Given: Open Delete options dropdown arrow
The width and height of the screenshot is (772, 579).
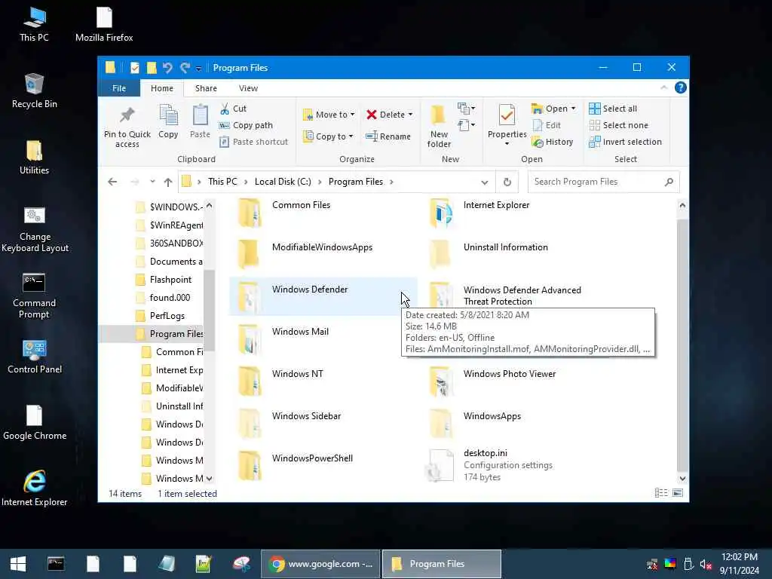Looking at the screenshot, I should (410, 115).
